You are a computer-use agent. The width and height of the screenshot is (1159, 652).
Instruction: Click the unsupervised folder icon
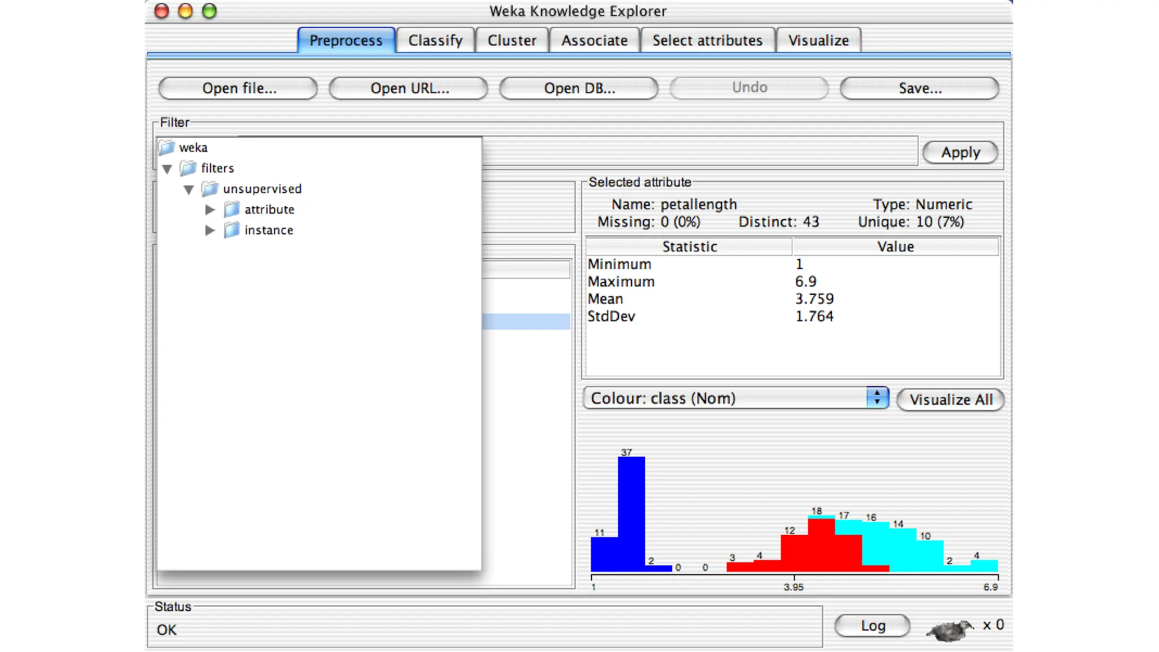click(x=210, y=188)
